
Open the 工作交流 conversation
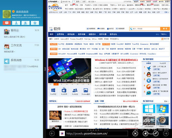[22, 48]
